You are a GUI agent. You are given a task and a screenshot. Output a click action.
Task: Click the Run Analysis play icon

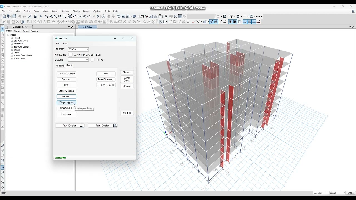(41, 16)
